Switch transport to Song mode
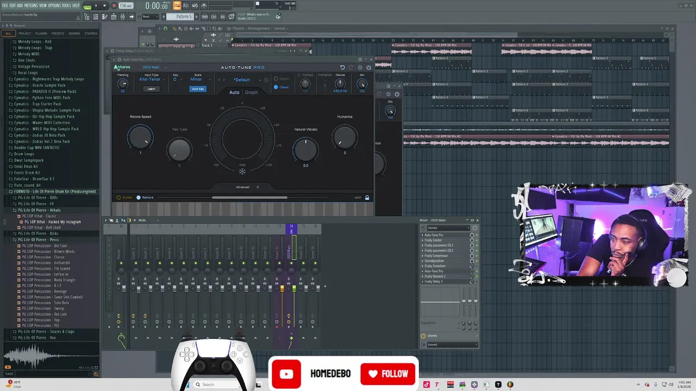This screenshot has height=391, width=696. (88, 7)
